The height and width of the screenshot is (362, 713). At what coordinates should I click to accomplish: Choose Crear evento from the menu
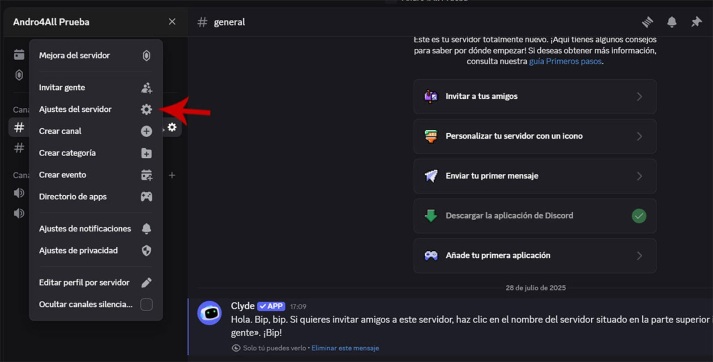click(96, 175)
